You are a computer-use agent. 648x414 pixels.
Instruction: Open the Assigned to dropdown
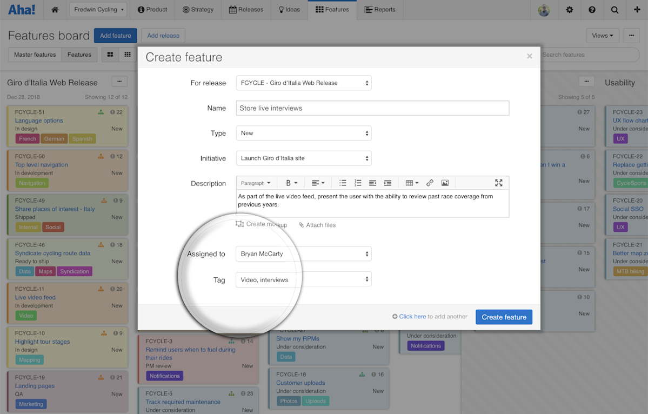click(303, 253)
